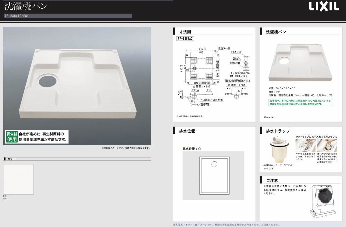
Task: Select the 排水トラップ section heading
Action: pyautogui.click(x=278, y=131)
